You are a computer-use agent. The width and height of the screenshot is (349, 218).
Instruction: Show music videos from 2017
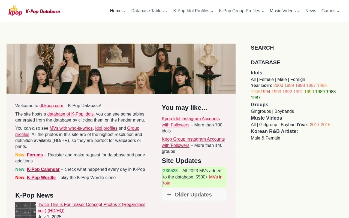[x=315, y=125]
